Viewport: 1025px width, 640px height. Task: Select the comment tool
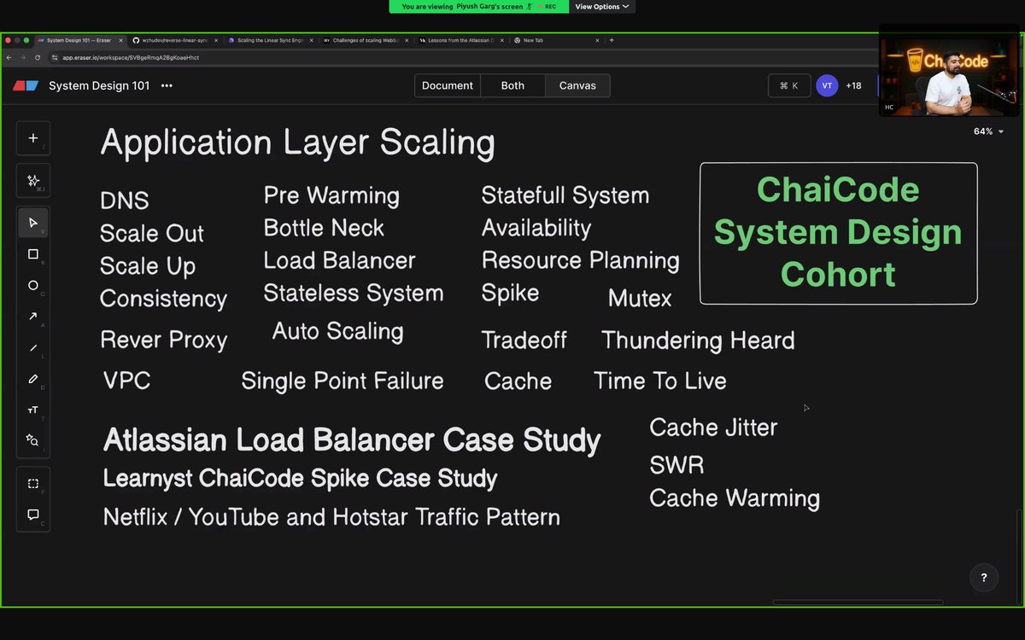click(x=33, y=515)
